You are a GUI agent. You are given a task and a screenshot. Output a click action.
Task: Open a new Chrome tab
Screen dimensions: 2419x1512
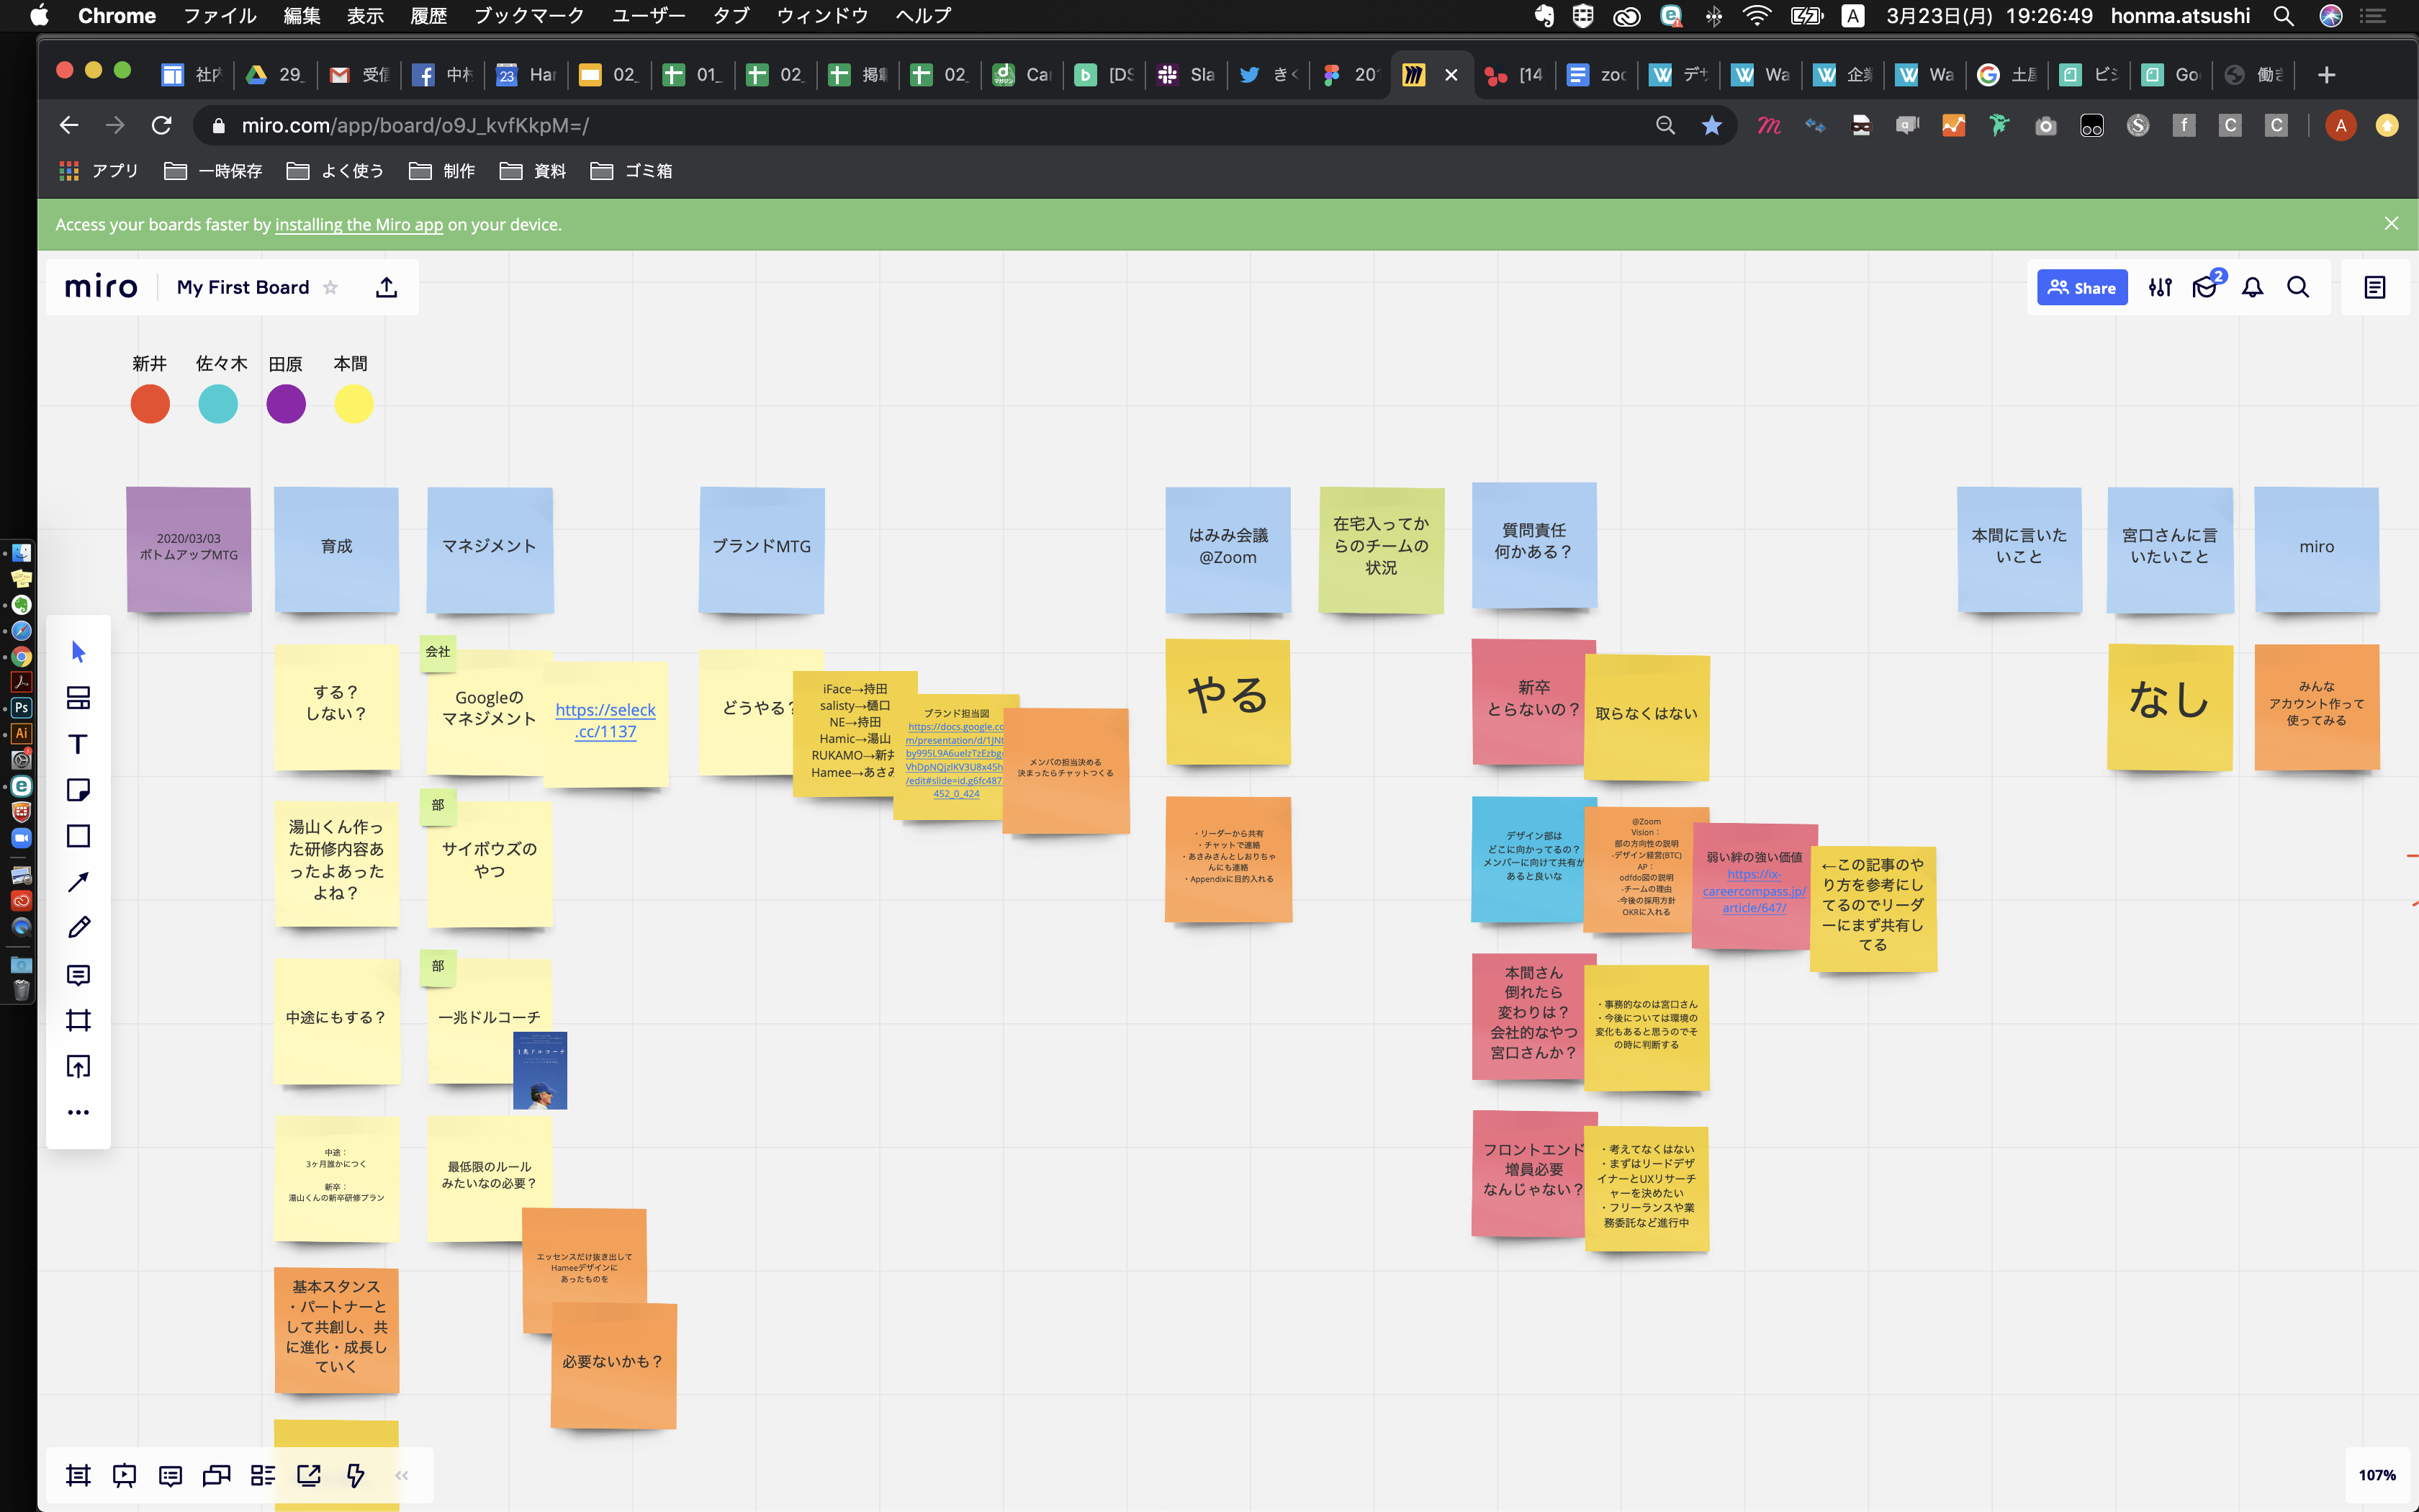[2326, 75]
